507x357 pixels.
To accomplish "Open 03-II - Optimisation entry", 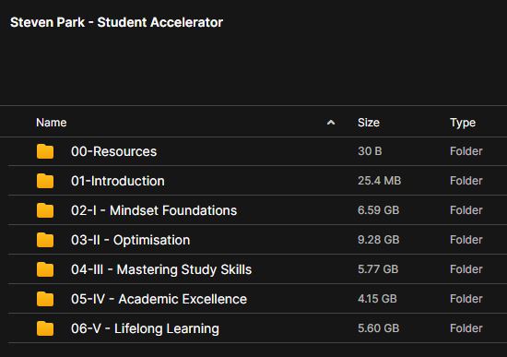I will coord(131,240).
